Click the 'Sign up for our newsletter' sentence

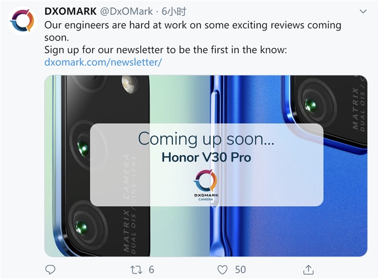166,50
